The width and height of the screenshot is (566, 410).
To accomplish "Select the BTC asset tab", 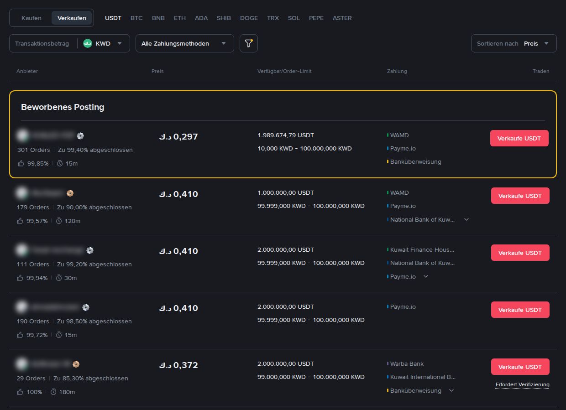I will 136,18.
